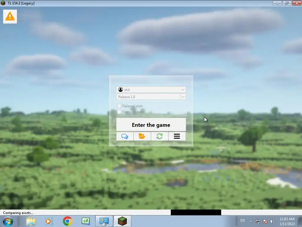Enable the Delayed start checkbox
Viewport: 302px width, 227px height.
point(119,106)
